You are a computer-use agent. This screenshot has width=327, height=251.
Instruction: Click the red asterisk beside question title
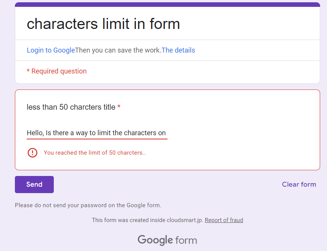pos(119,107)
